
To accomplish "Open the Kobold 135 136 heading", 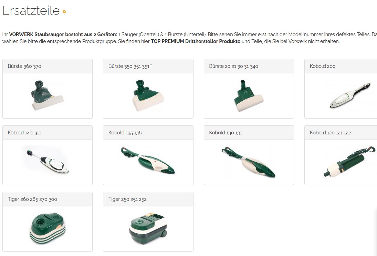I will click(x=125, y=133).
